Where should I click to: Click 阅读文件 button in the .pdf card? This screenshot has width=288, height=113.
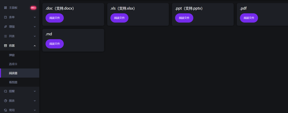(x=249, y=18)
